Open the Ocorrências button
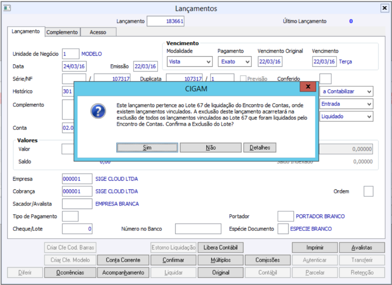Viewport: 392px width, 285px height. pos(70,272)
